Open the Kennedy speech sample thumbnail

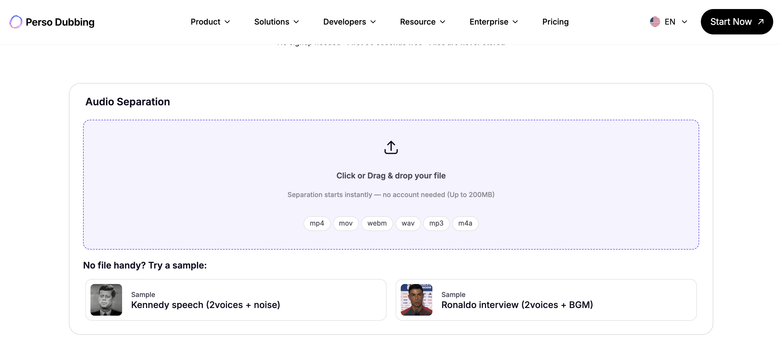pyautogui.click(x=106, y=300)
